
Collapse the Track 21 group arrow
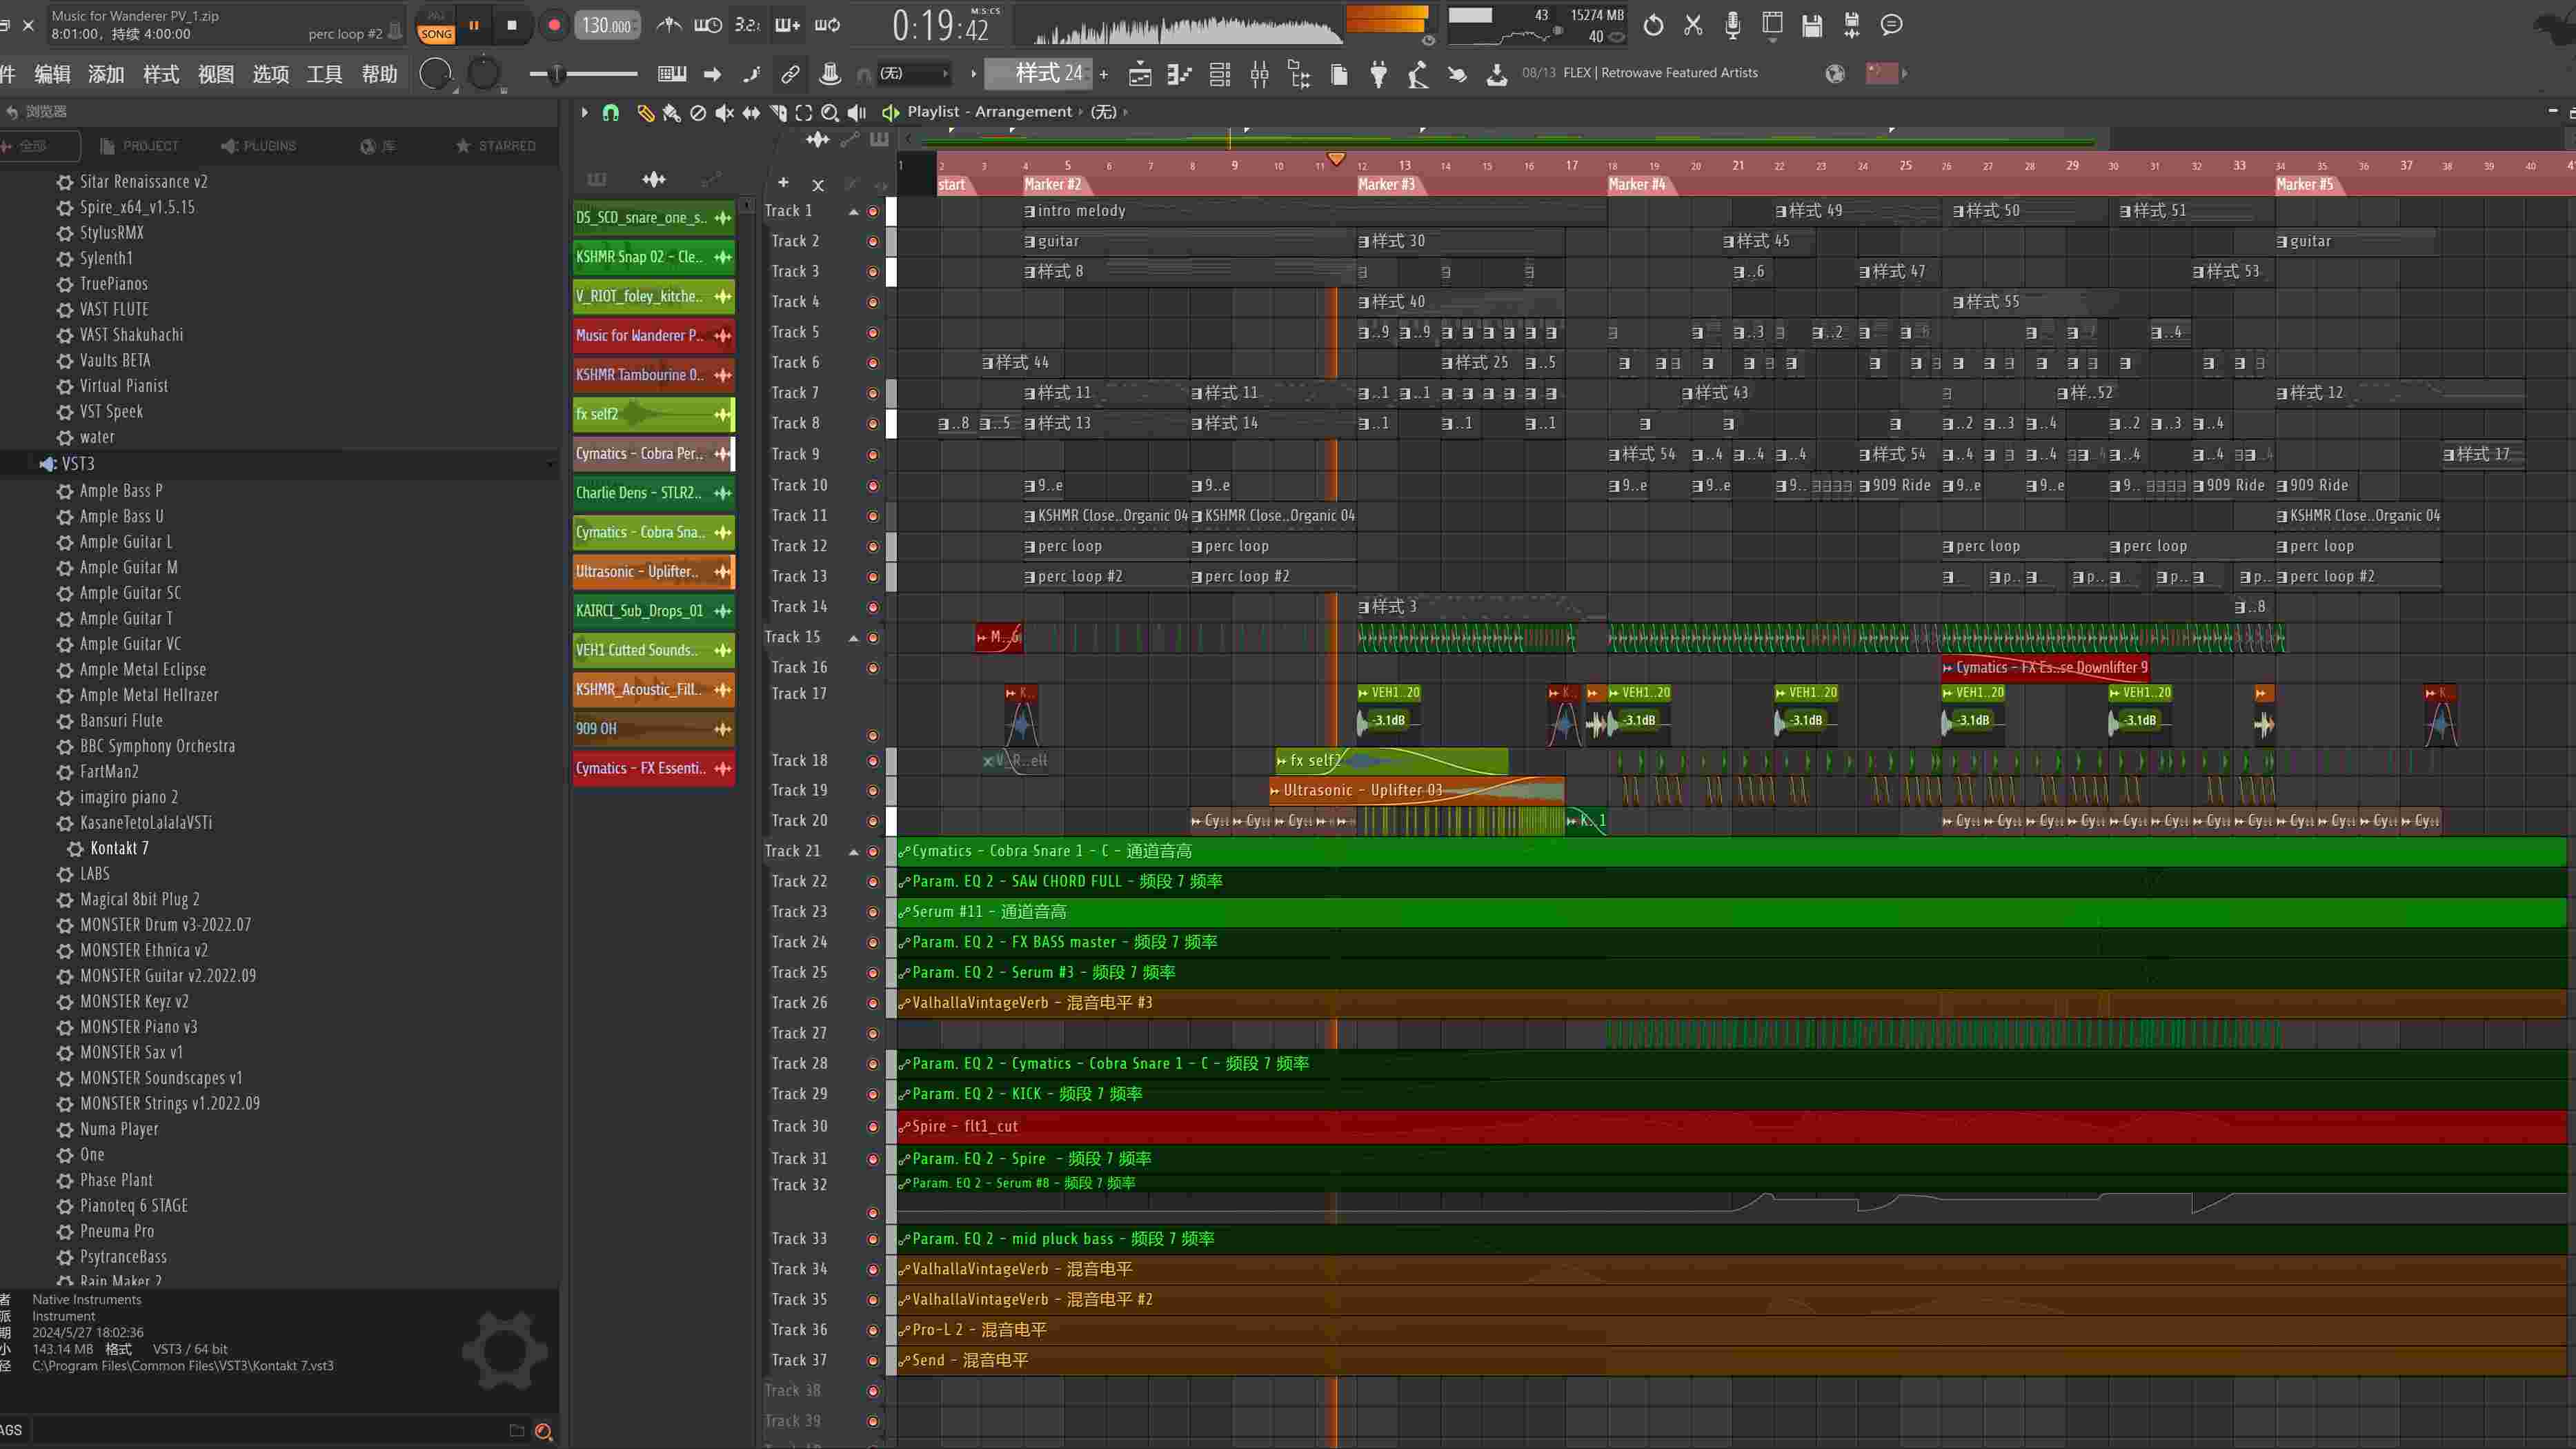(853, 852)
